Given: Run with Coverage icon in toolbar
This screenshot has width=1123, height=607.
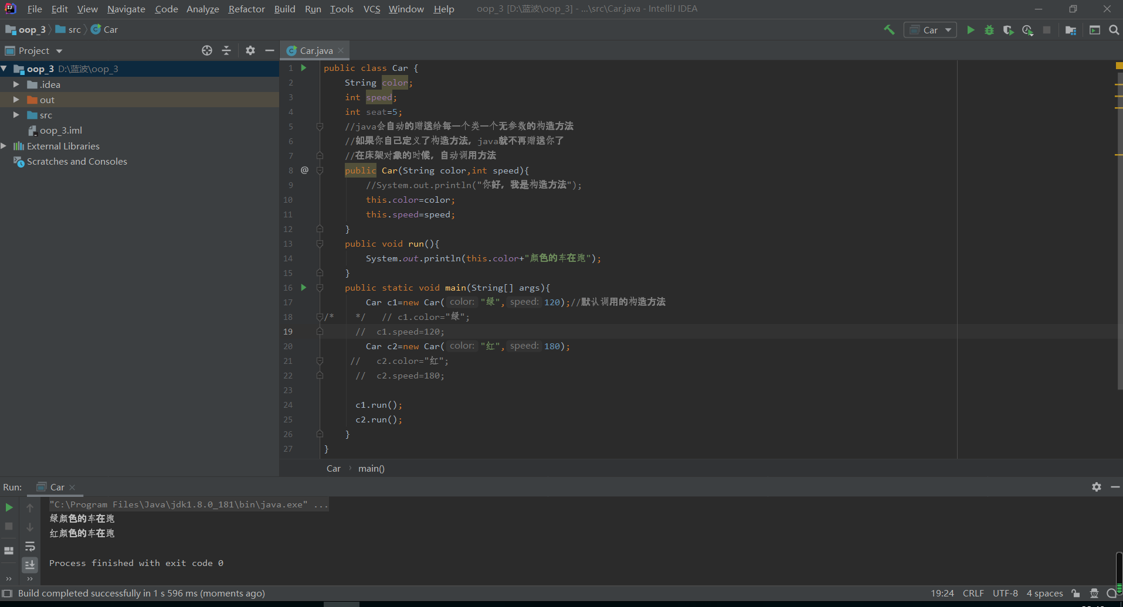Looking at the screenshot, I should click(1008, 30).
